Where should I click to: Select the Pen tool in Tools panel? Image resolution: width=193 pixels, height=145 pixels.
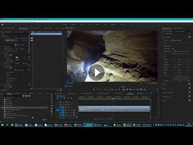point(52,108)
